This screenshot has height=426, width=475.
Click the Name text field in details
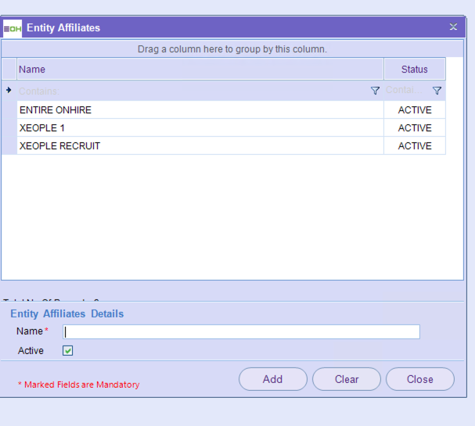(x=241, y=331)
